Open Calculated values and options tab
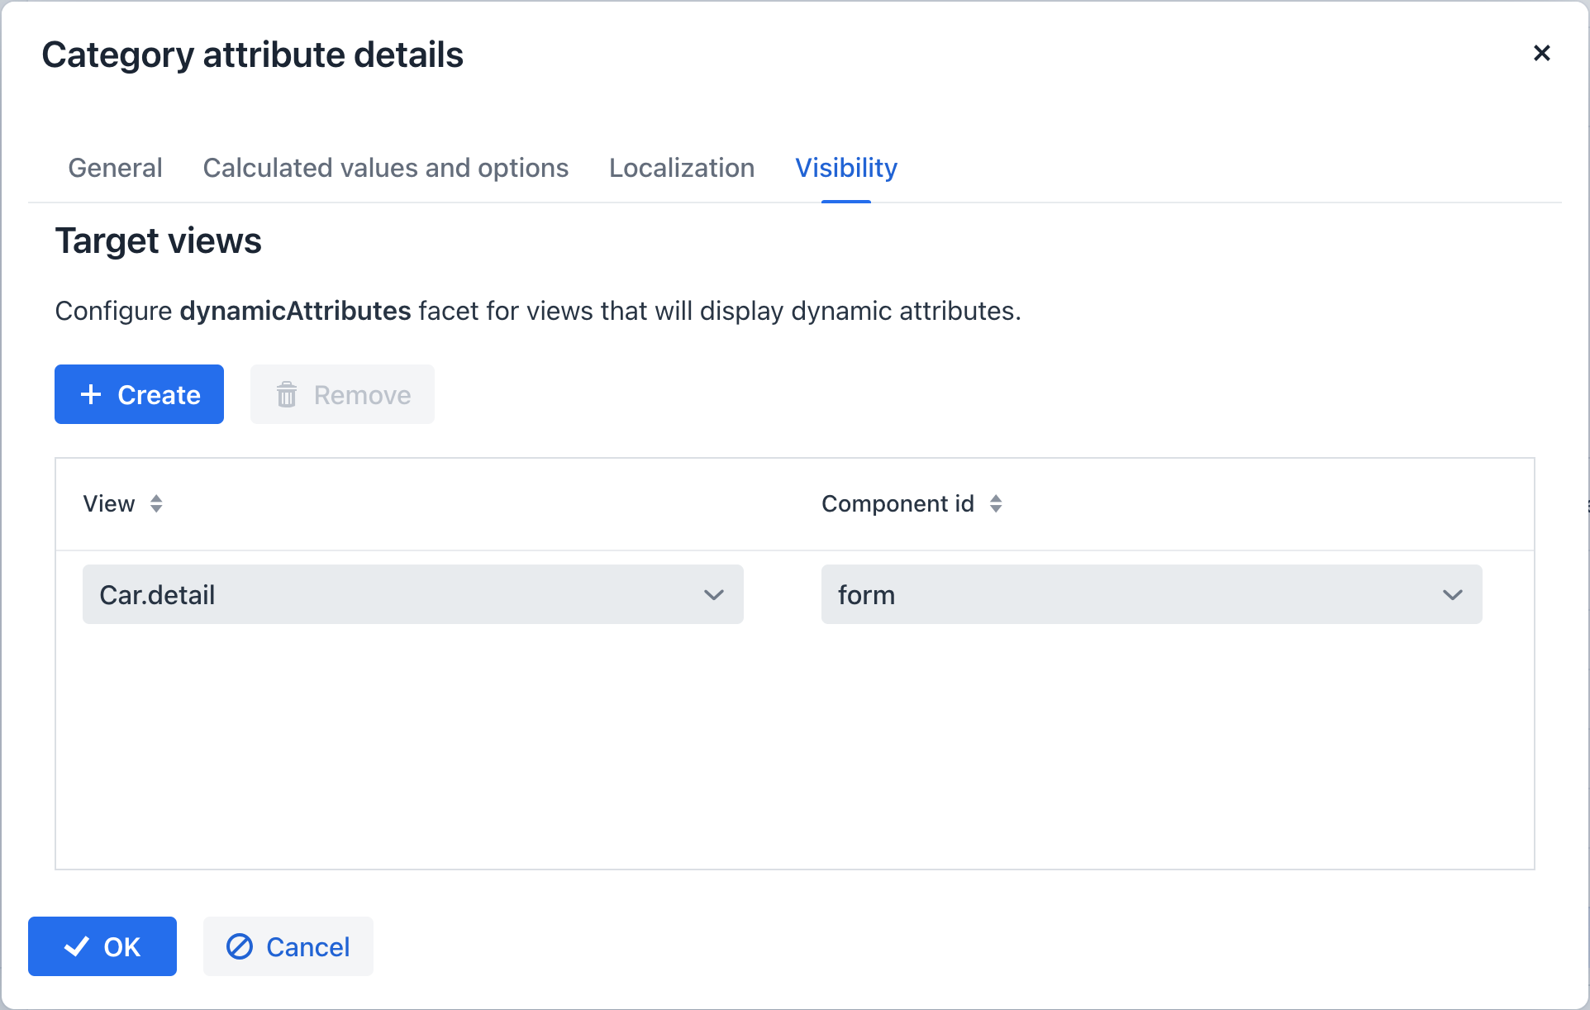 (385, 168)
